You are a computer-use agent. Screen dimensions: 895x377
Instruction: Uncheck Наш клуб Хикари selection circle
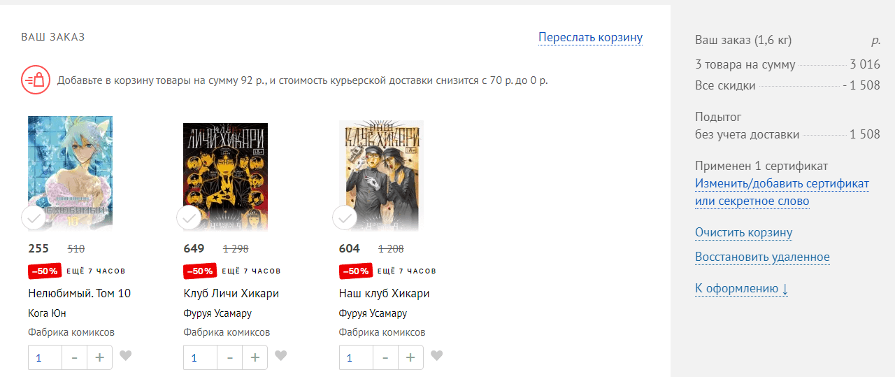[345, 218]
